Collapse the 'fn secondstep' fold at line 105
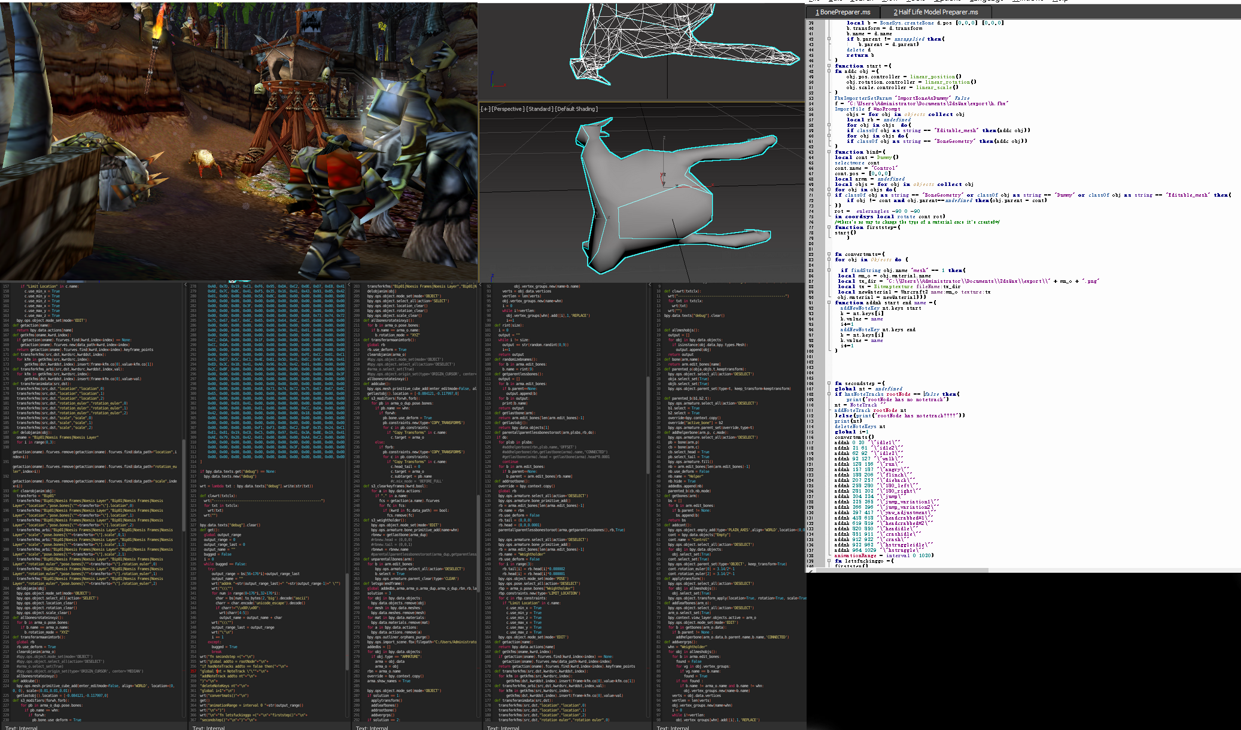 click(x=829, y=383)
